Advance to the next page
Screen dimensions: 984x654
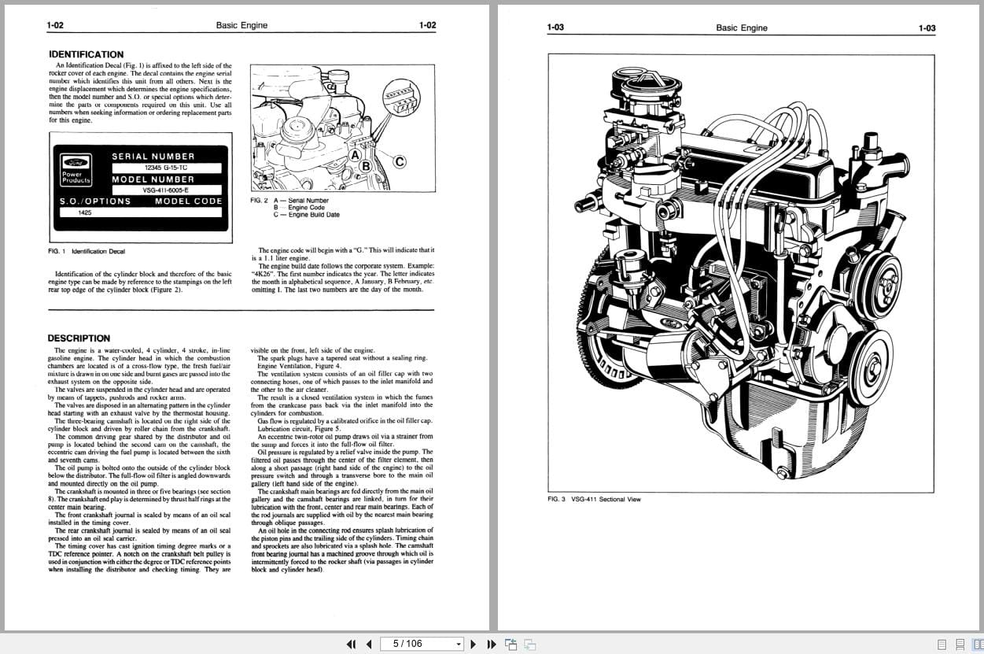pos(473,644)
